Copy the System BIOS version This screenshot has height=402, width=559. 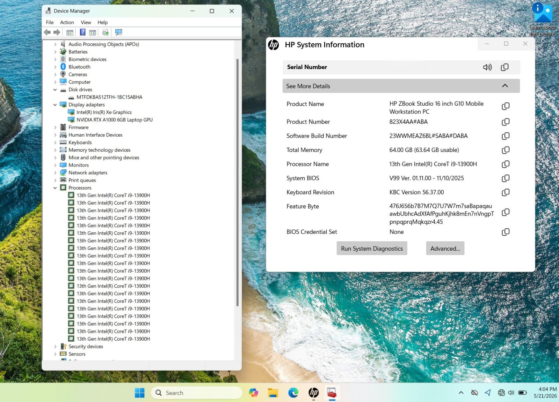(506, 179)
